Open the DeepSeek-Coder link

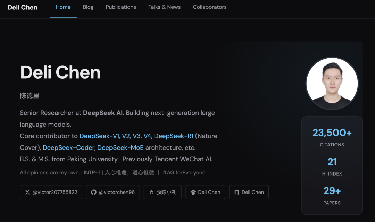[68, 148]
